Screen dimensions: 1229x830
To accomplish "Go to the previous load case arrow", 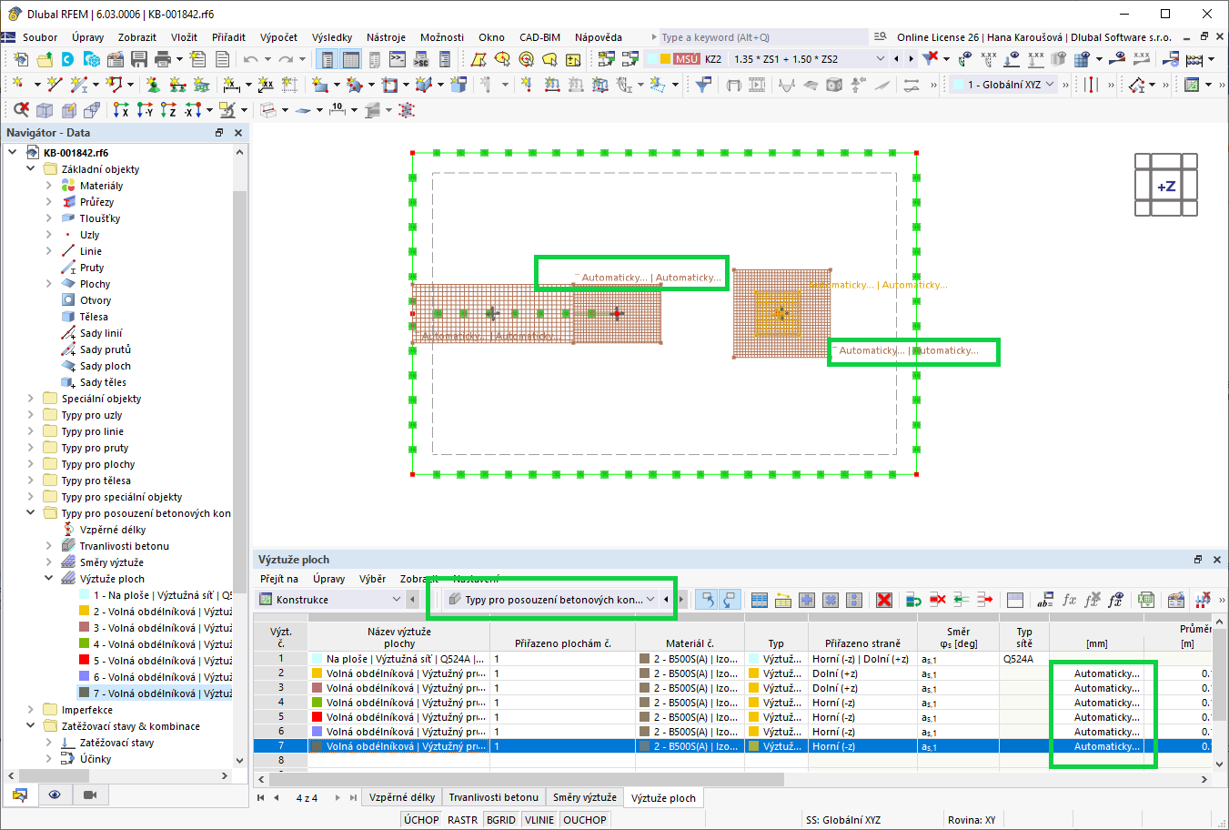I will click(897, 59).
